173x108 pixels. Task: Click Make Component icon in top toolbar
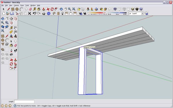(x=26, y=9)
